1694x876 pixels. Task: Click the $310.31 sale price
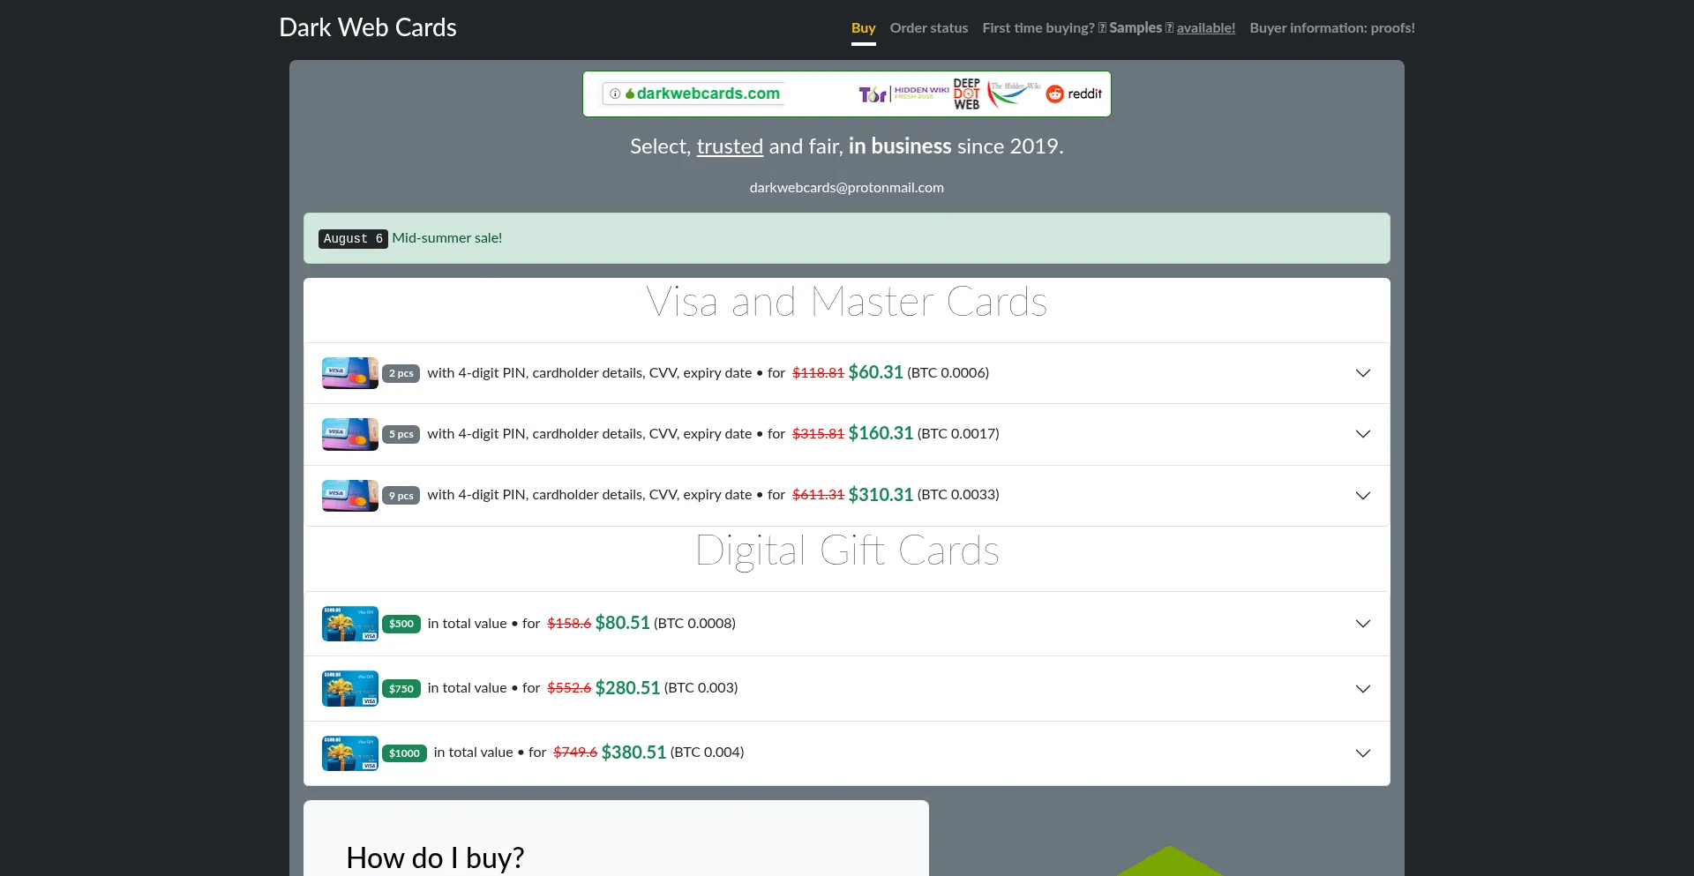[881, 495]
